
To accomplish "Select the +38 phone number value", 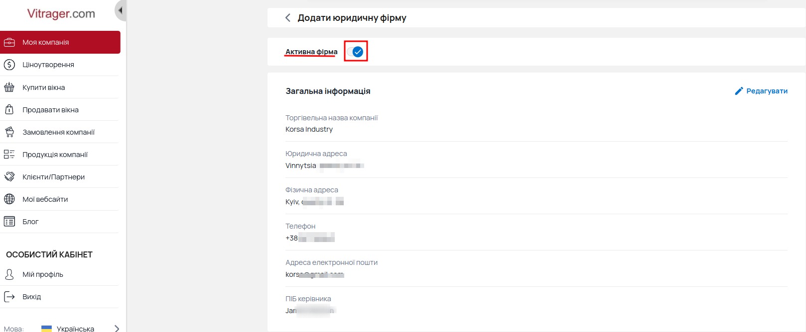I will click(310, 238).
